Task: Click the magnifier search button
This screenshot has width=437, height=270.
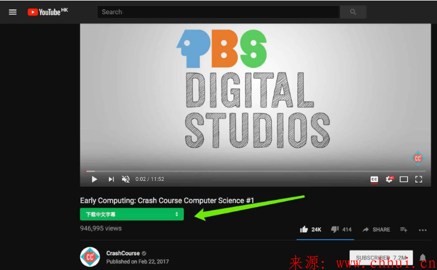Action: pos(353,12)
